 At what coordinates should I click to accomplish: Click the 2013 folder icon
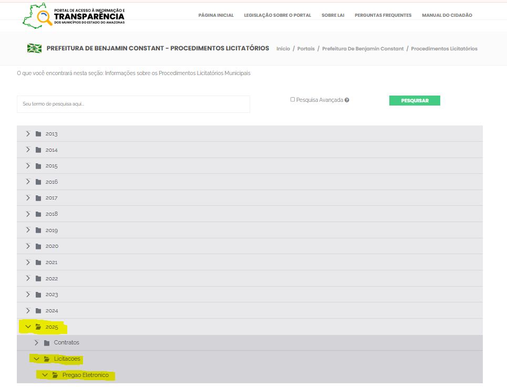(38, 134)
